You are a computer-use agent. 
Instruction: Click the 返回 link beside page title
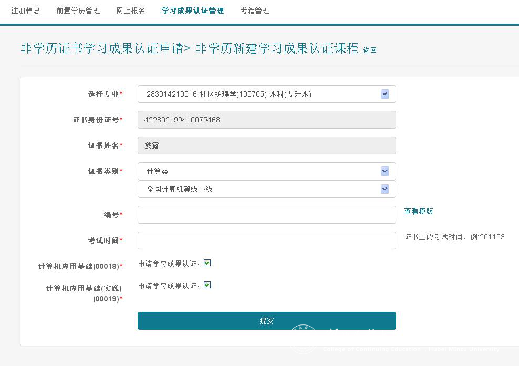tap(370, 50)
